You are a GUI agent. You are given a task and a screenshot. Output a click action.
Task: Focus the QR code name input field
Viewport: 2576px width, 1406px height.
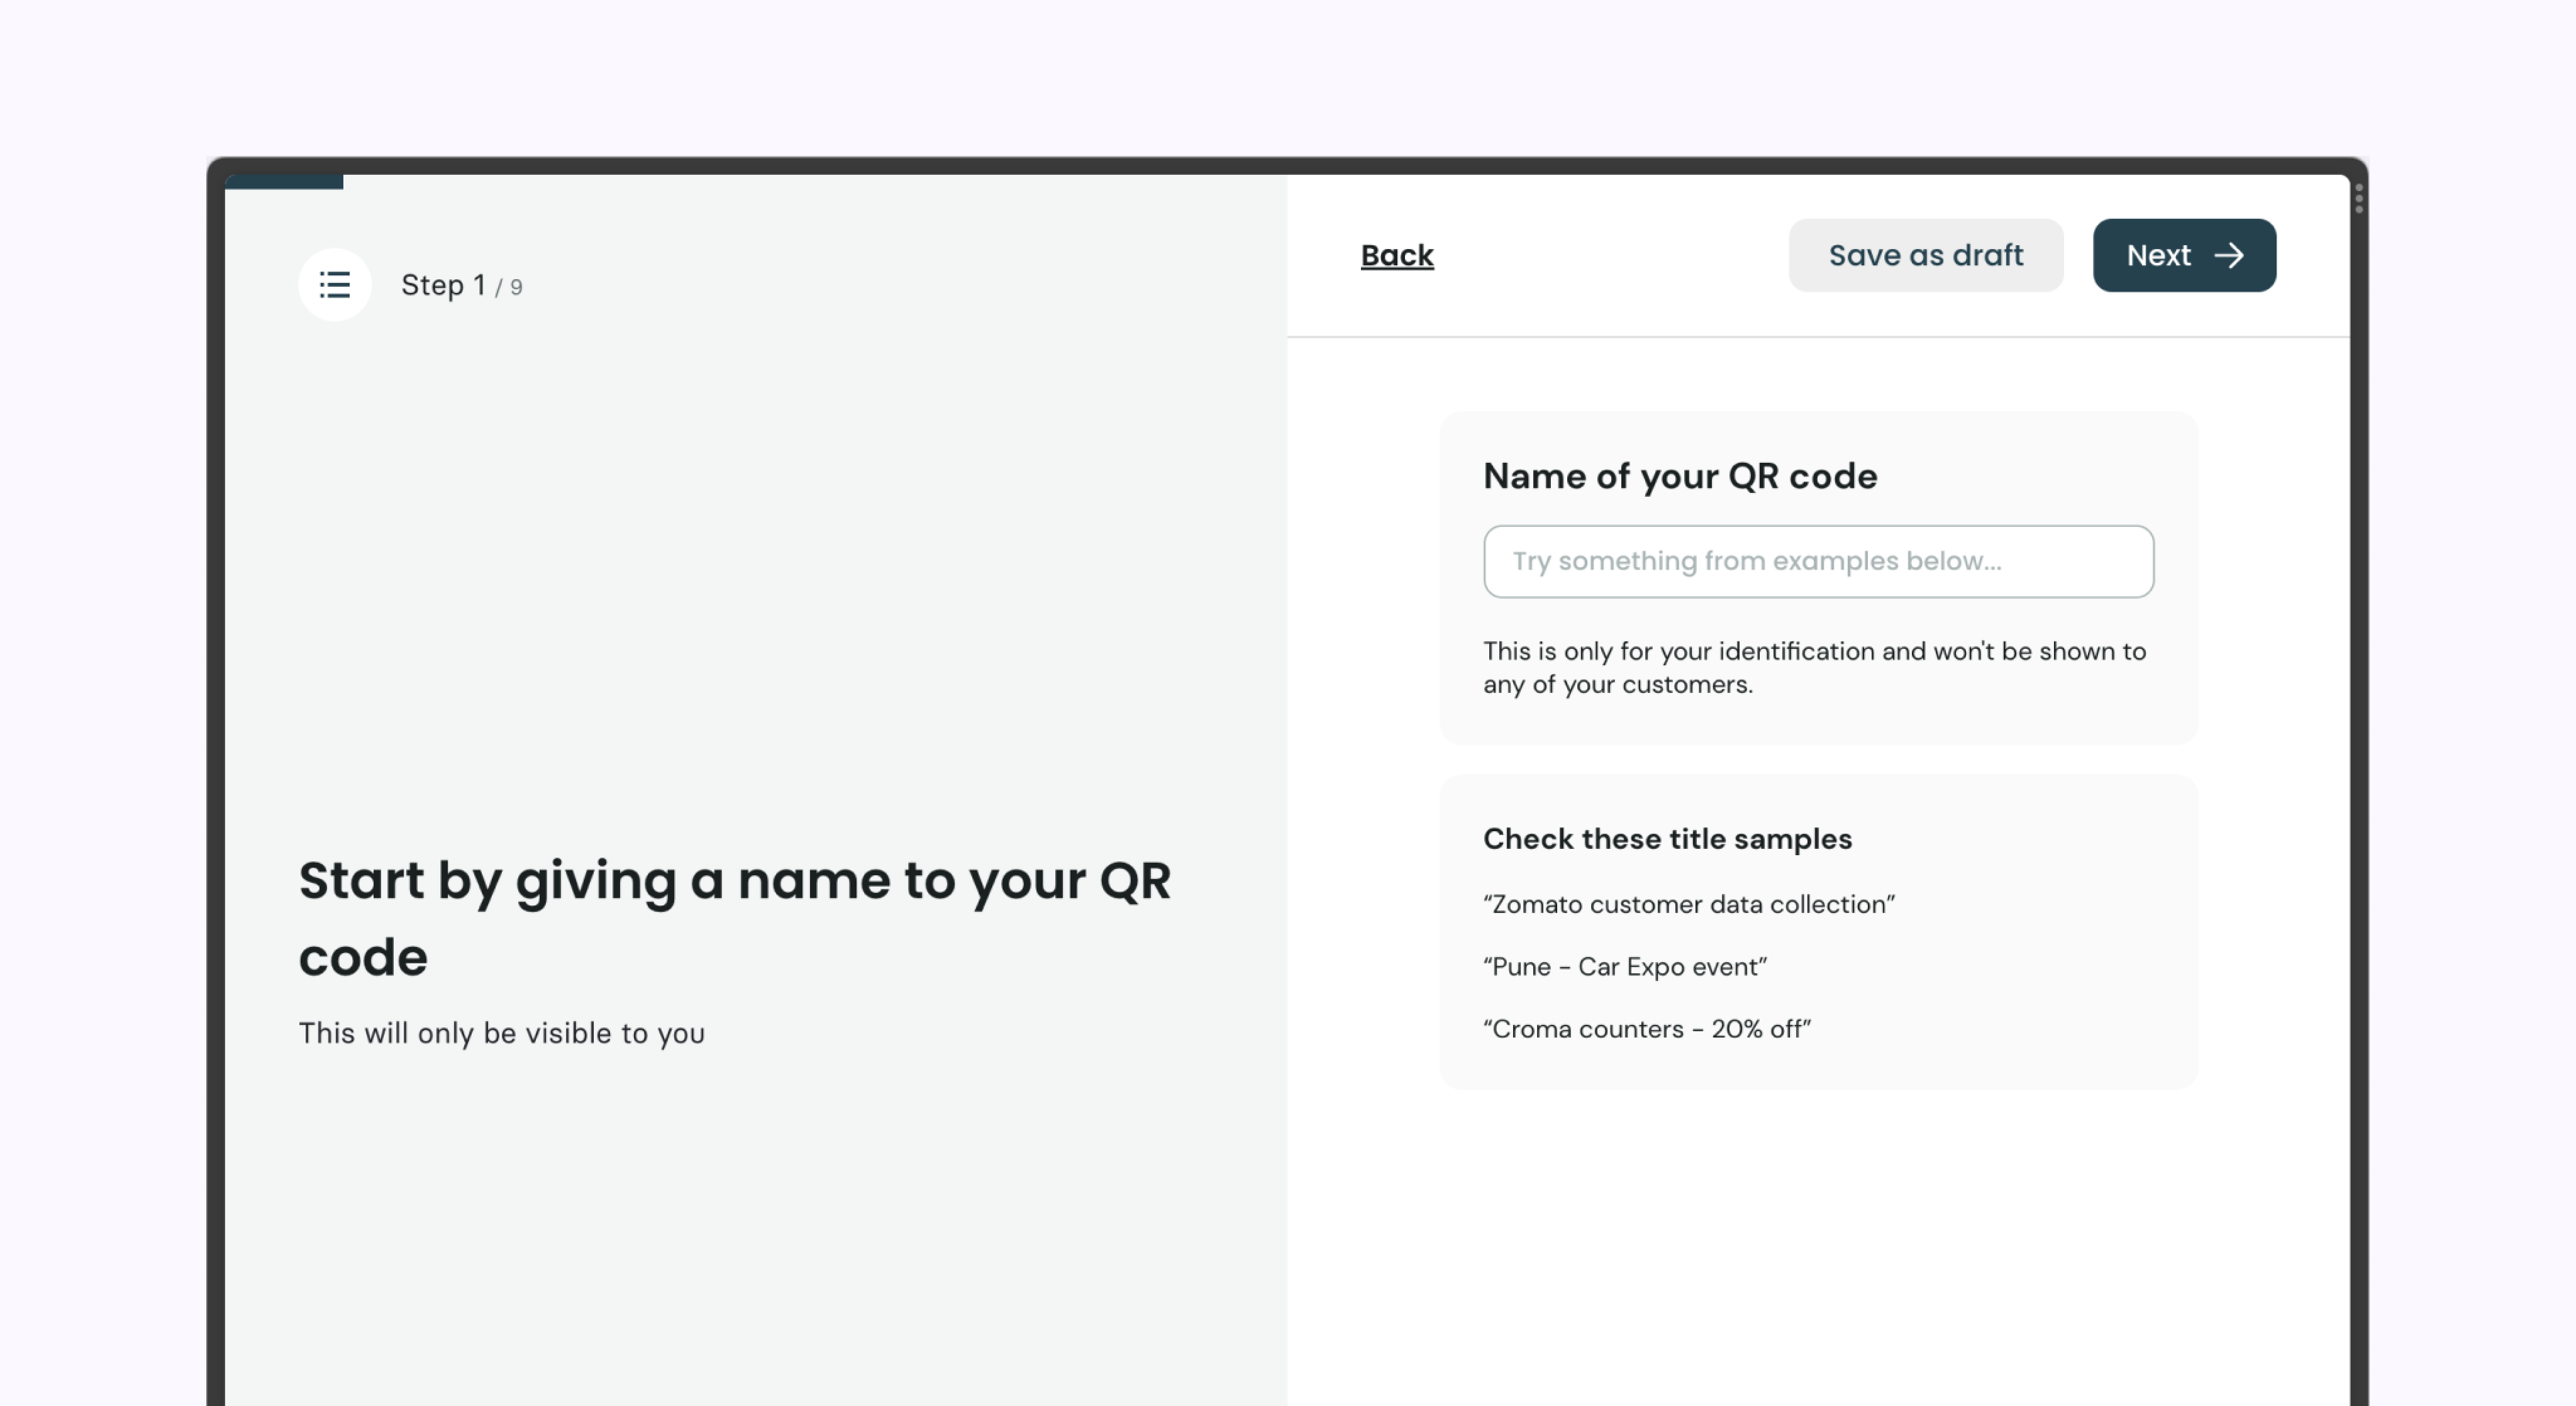[1819, 562]
